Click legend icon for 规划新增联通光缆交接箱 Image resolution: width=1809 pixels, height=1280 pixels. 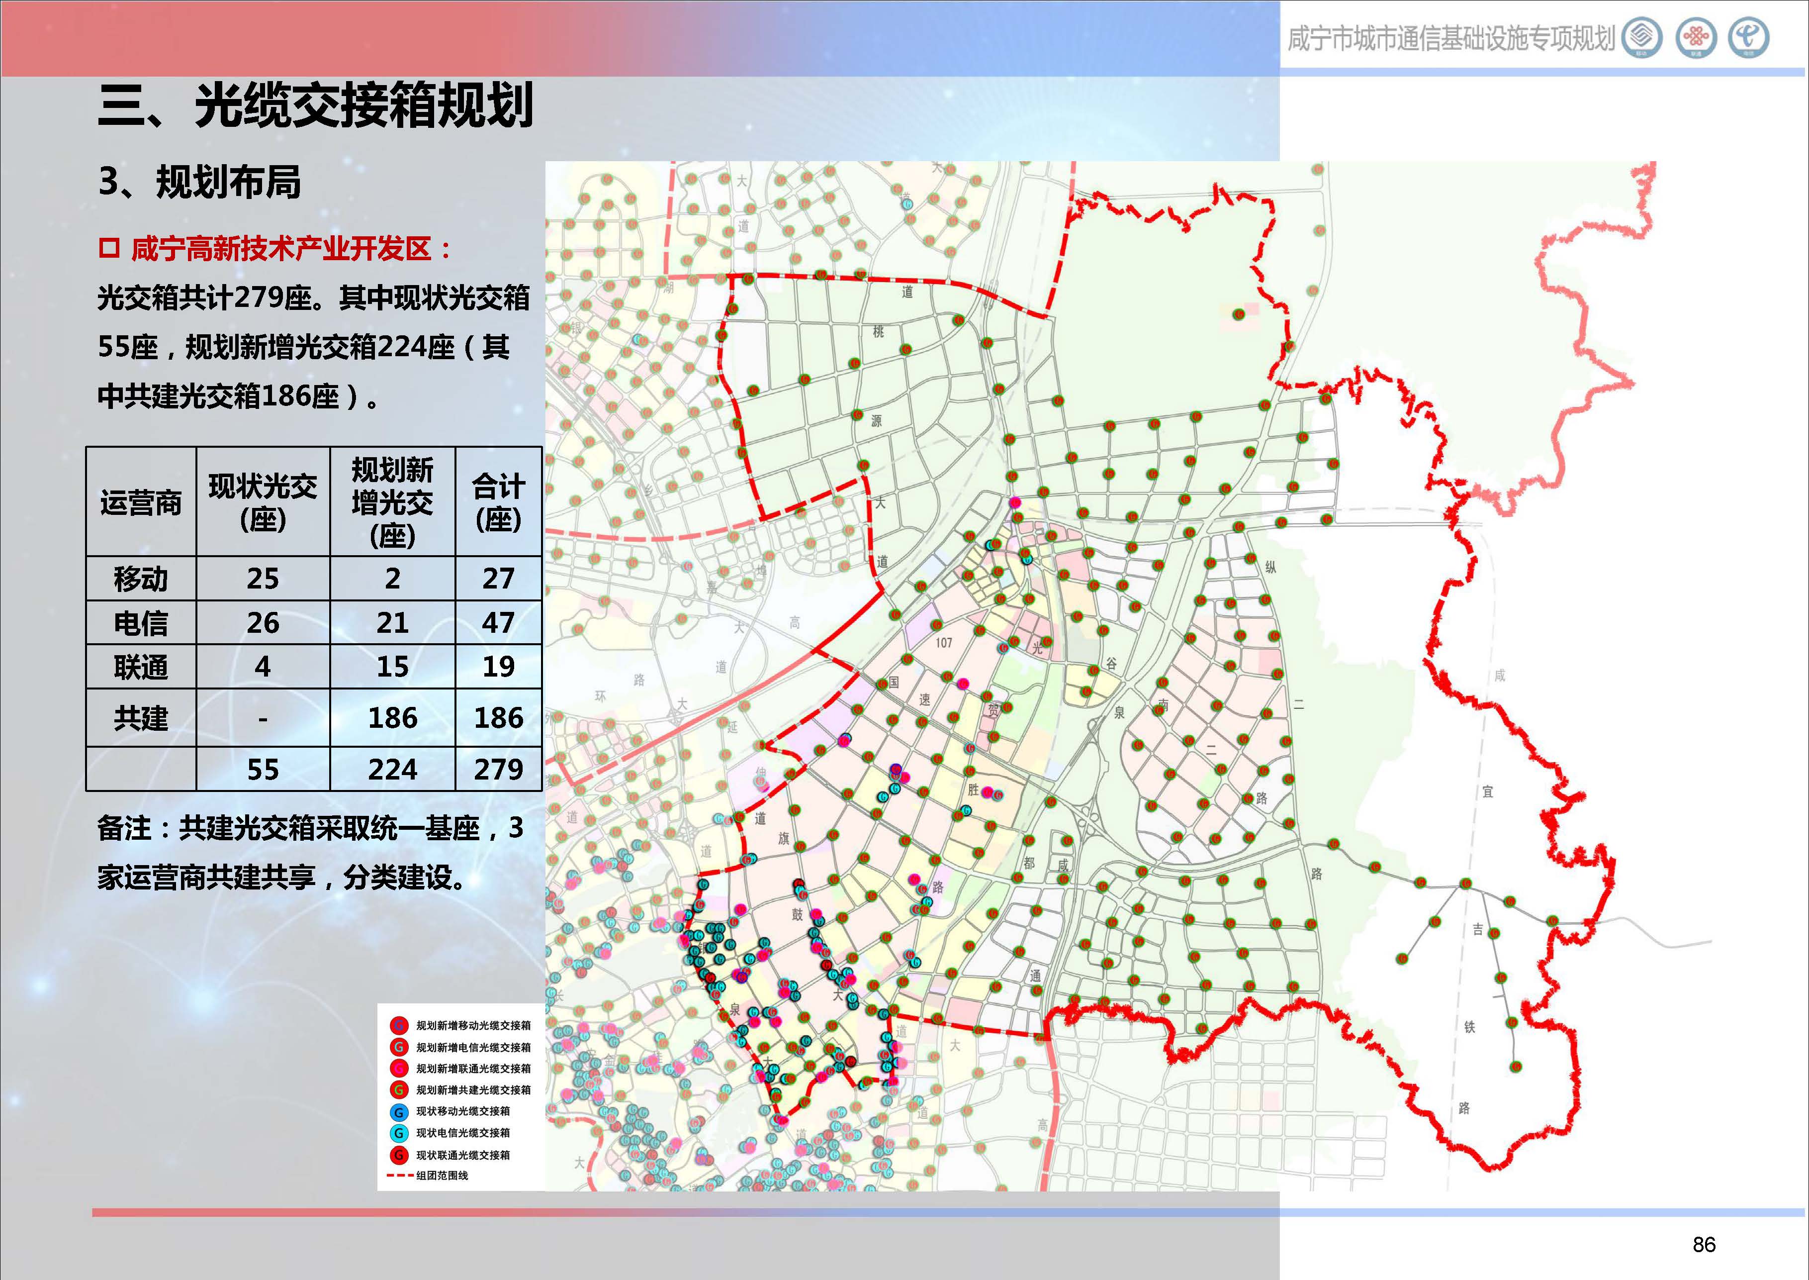tap(399, 1069)
